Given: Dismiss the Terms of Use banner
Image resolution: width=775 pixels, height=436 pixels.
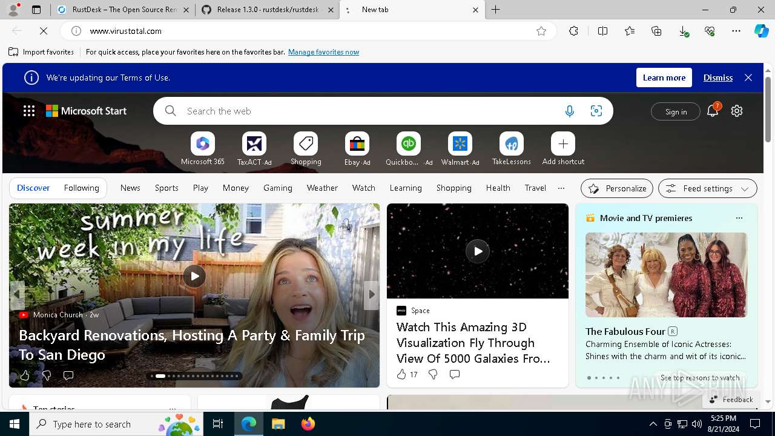Looking at the screenshot, I should tap(718, 78).
